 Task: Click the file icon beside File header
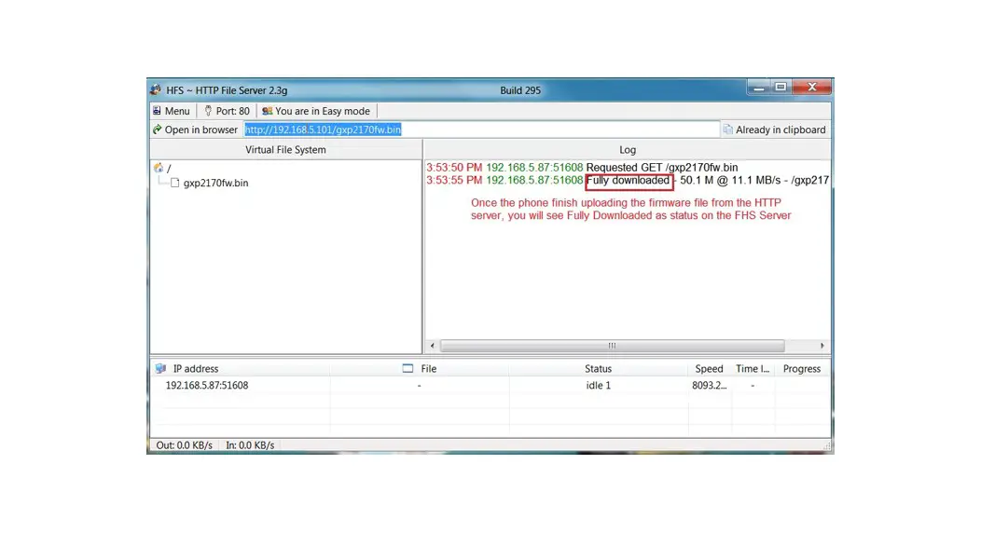click(408, 369)
